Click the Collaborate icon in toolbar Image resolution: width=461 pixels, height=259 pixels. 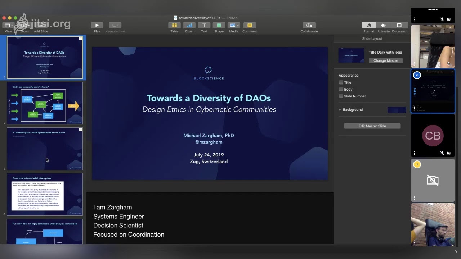(309, 25)
